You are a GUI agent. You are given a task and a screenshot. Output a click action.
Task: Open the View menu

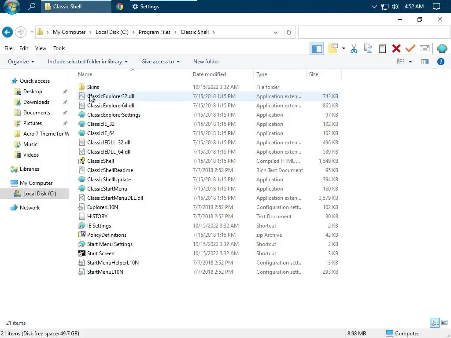pyautogui.click(x=41, y=48)
